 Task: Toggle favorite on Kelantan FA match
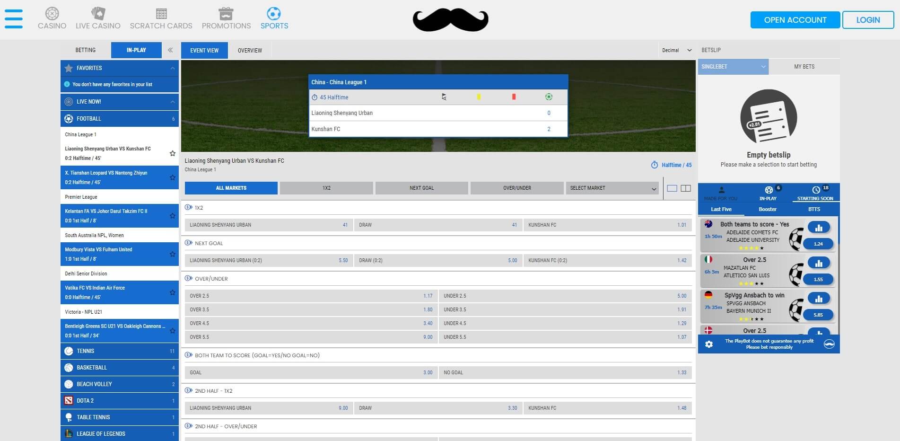point(172,216)
